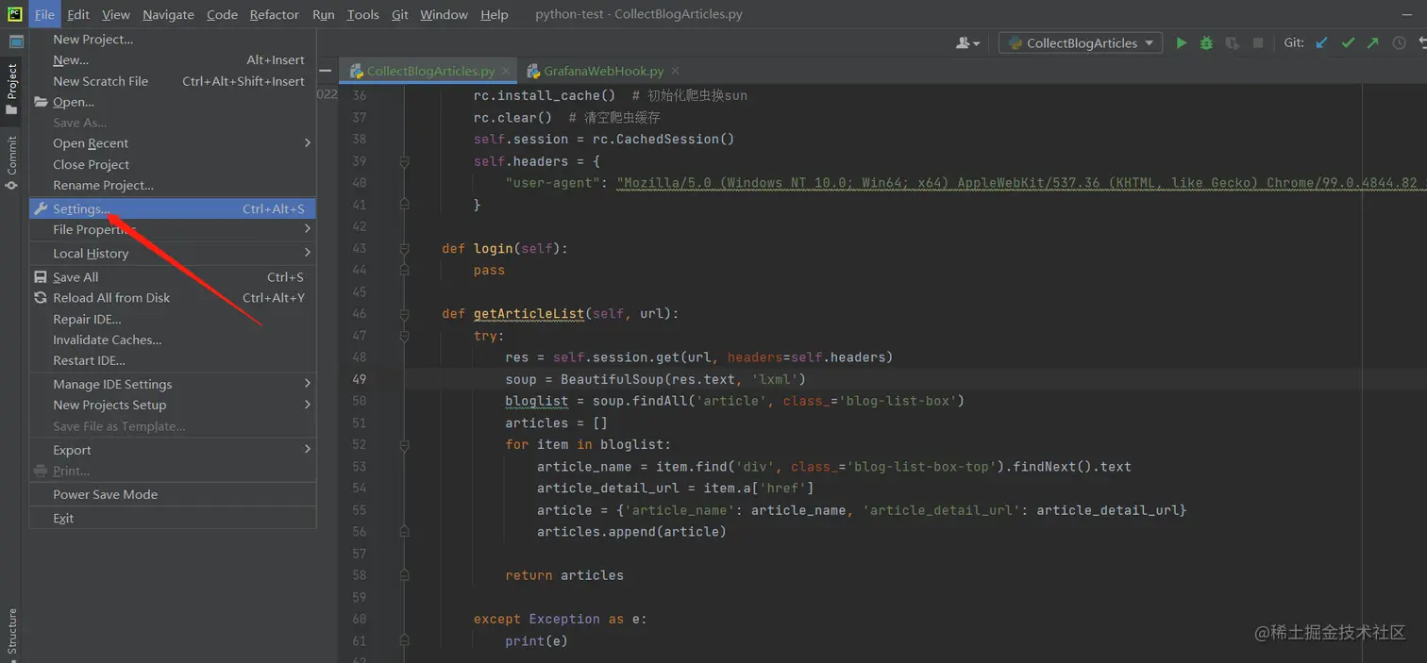Click line number 49 in gutter
The height and width of the screenshot is (663, 1427).
pyautogui.click(x=359, y=379)
